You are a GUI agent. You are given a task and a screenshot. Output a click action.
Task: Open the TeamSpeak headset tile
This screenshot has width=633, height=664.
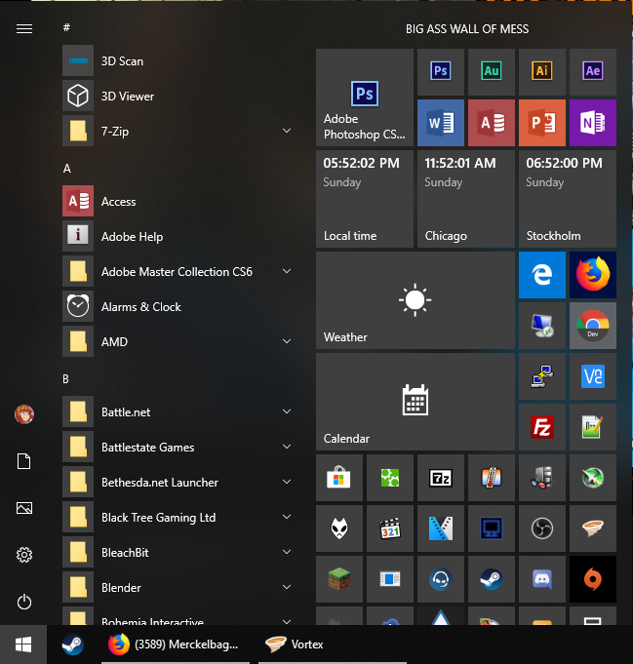(x=441, y=579)
